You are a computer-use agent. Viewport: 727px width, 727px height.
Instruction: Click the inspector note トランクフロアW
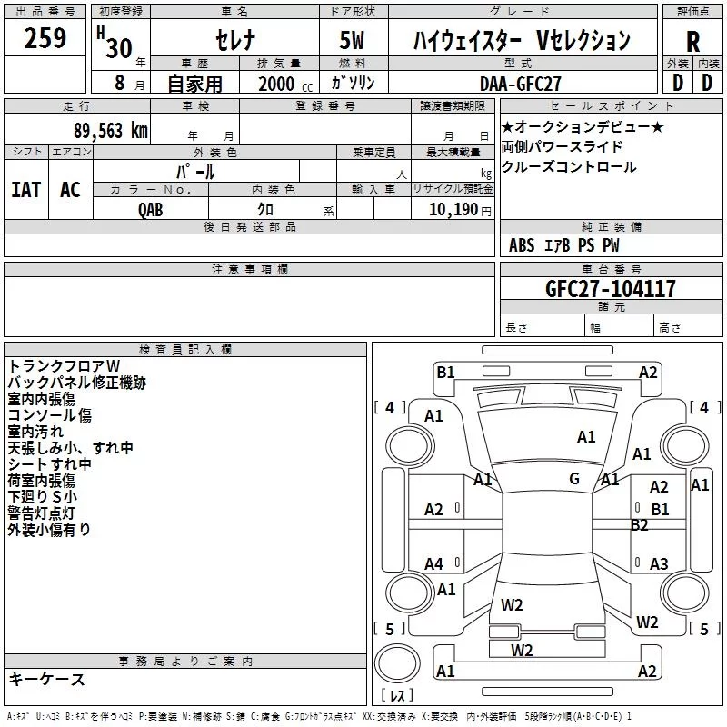tap(64, 366)
